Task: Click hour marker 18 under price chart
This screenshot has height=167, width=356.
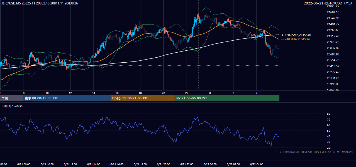Action: [140, 93]
